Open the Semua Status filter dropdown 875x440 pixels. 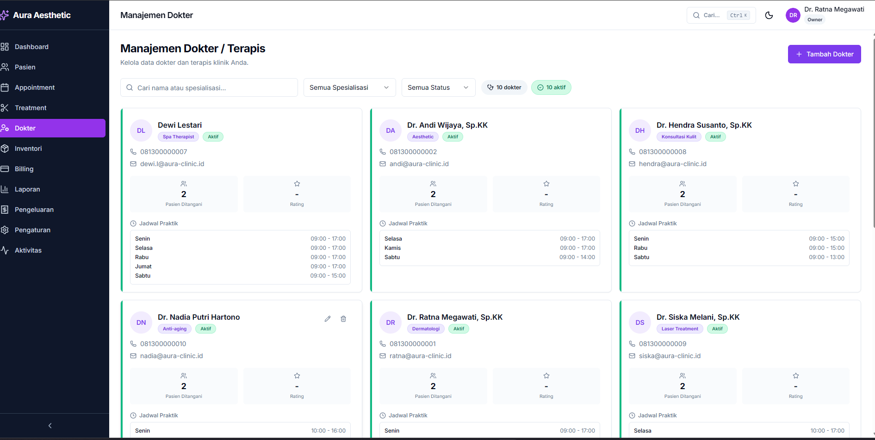(438, 87)
